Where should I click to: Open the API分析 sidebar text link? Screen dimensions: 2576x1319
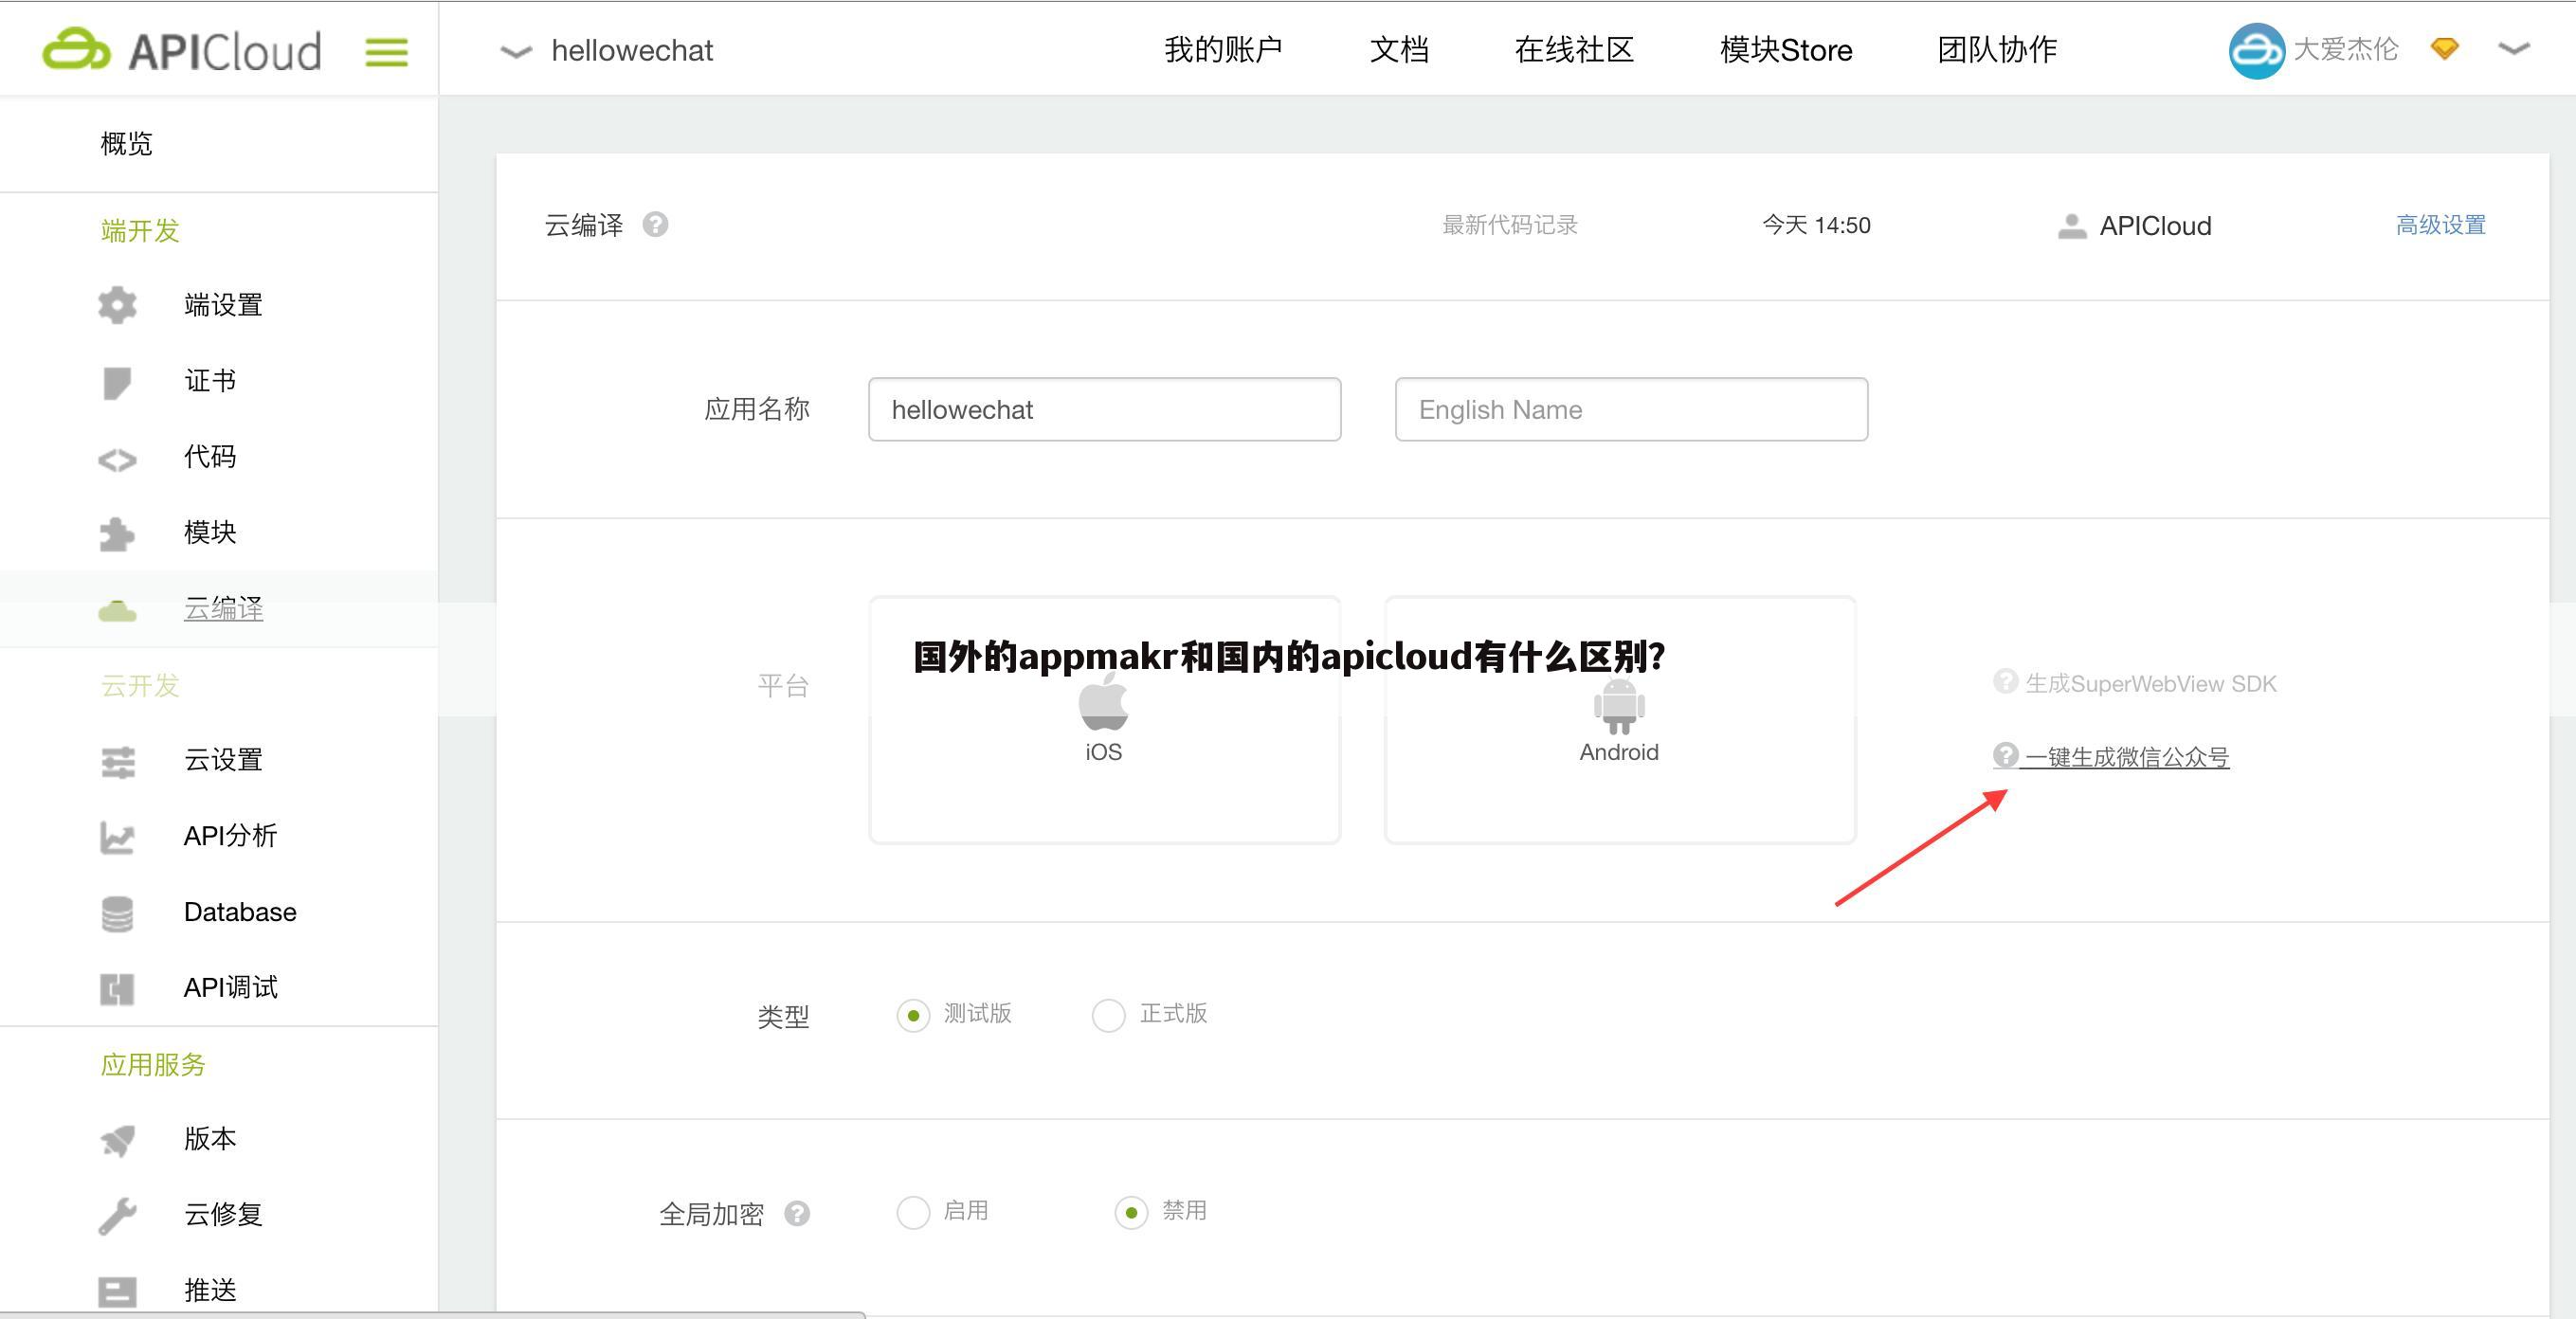click(230, 835)
